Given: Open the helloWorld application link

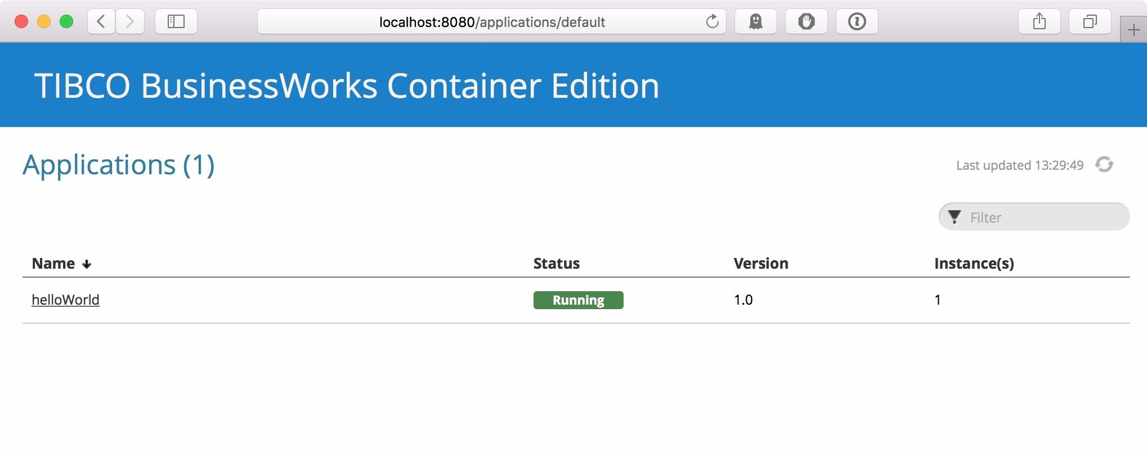Looking at the screenshot, I should click(x=65, y=300).
